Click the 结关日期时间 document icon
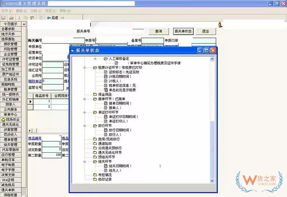Viewport: 287px width, 197px height. coord(105,166)
